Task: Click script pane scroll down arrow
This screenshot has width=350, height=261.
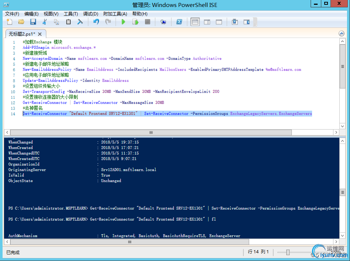Action: (x=342, y=126)
